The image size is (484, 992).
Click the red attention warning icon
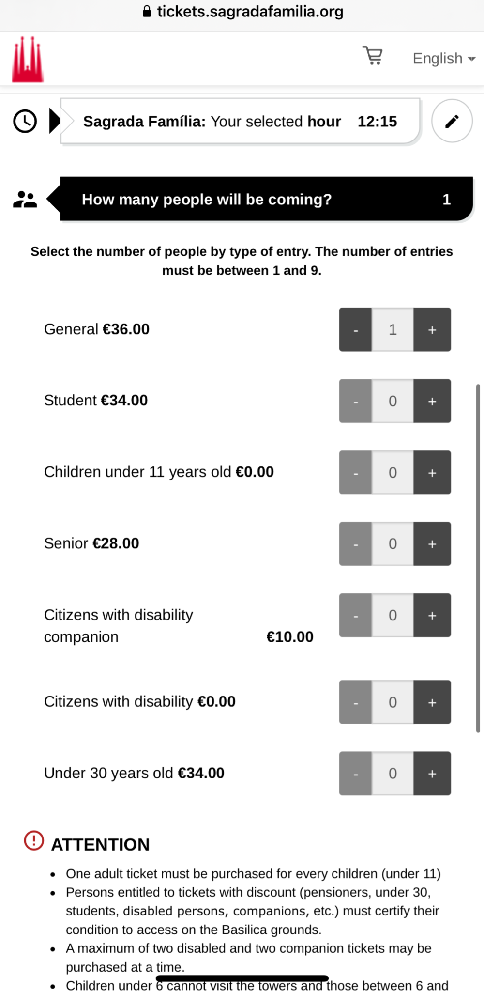34,840
